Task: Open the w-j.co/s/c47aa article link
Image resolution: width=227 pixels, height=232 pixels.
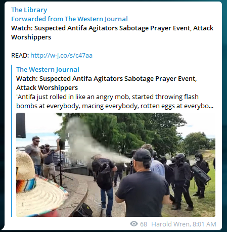Action: coord(61,55)
